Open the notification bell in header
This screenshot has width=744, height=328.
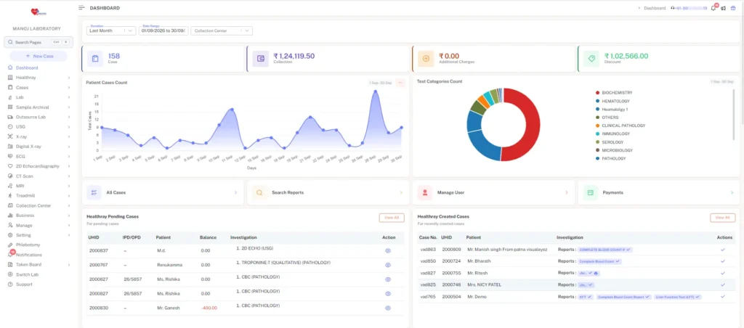[x=713, y=8]
